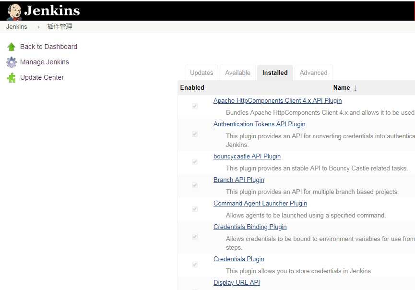Toggle Credentials Binding Plugin checkbox
415x290 pixels.
coord(195,237)
